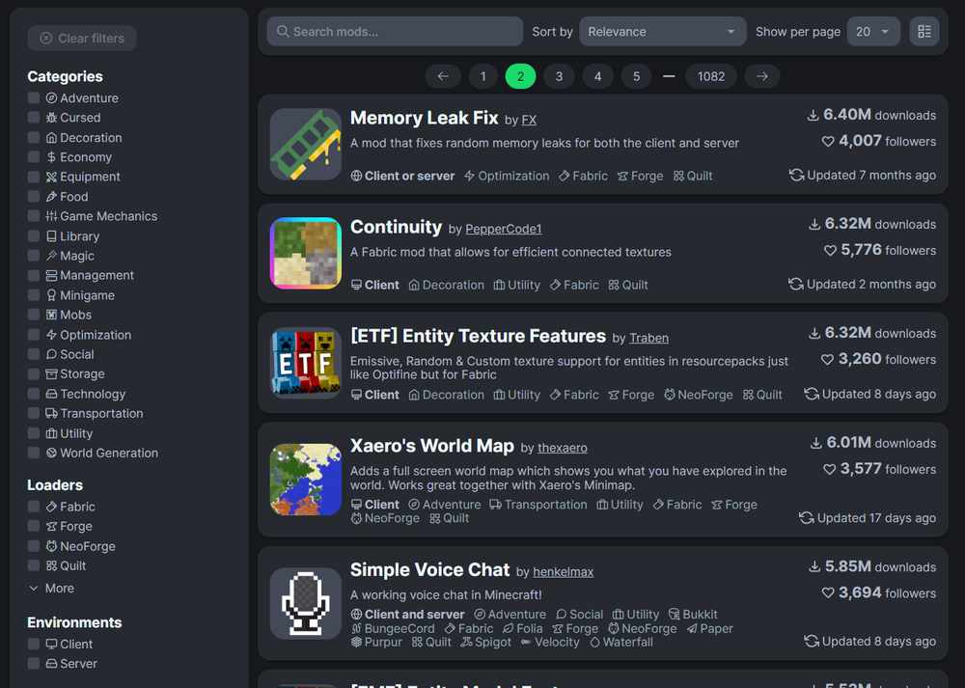Toggle the Client environment checkbox
Image resolution: width=965 pixels, height=688 pixels.
pyautogui.click(x=34, y=645)
